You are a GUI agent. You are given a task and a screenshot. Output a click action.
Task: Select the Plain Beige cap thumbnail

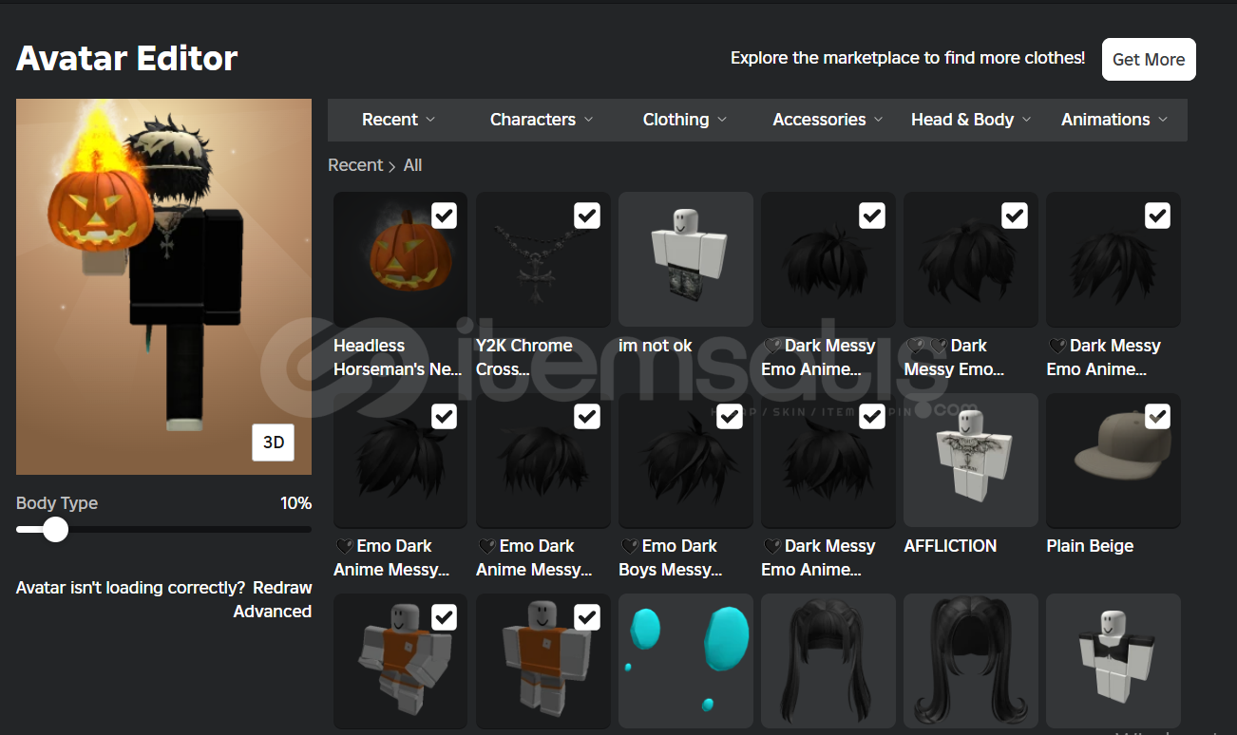coord(1113,460)
